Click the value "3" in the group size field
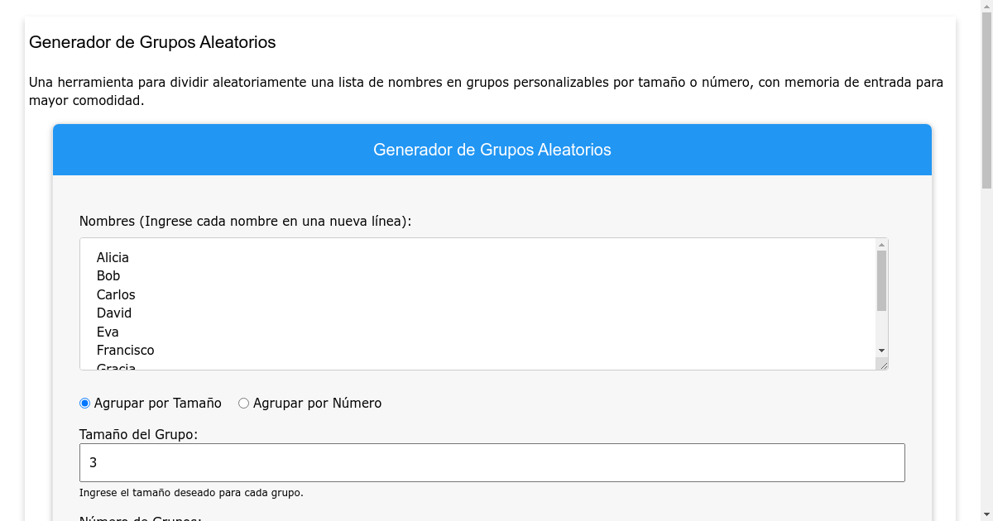The width and height of the screenshot is (993, 521). coord(93,461)
